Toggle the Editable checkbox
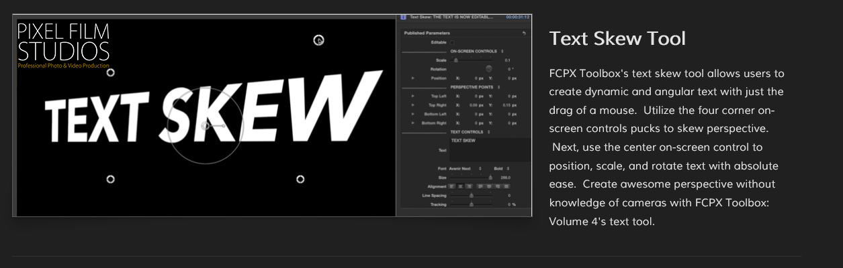The image size is (843, 268). tap(452, 42)
